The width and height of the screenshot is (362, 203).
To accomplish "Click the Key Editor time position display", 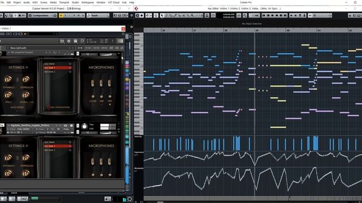I will tap(229, 15).
